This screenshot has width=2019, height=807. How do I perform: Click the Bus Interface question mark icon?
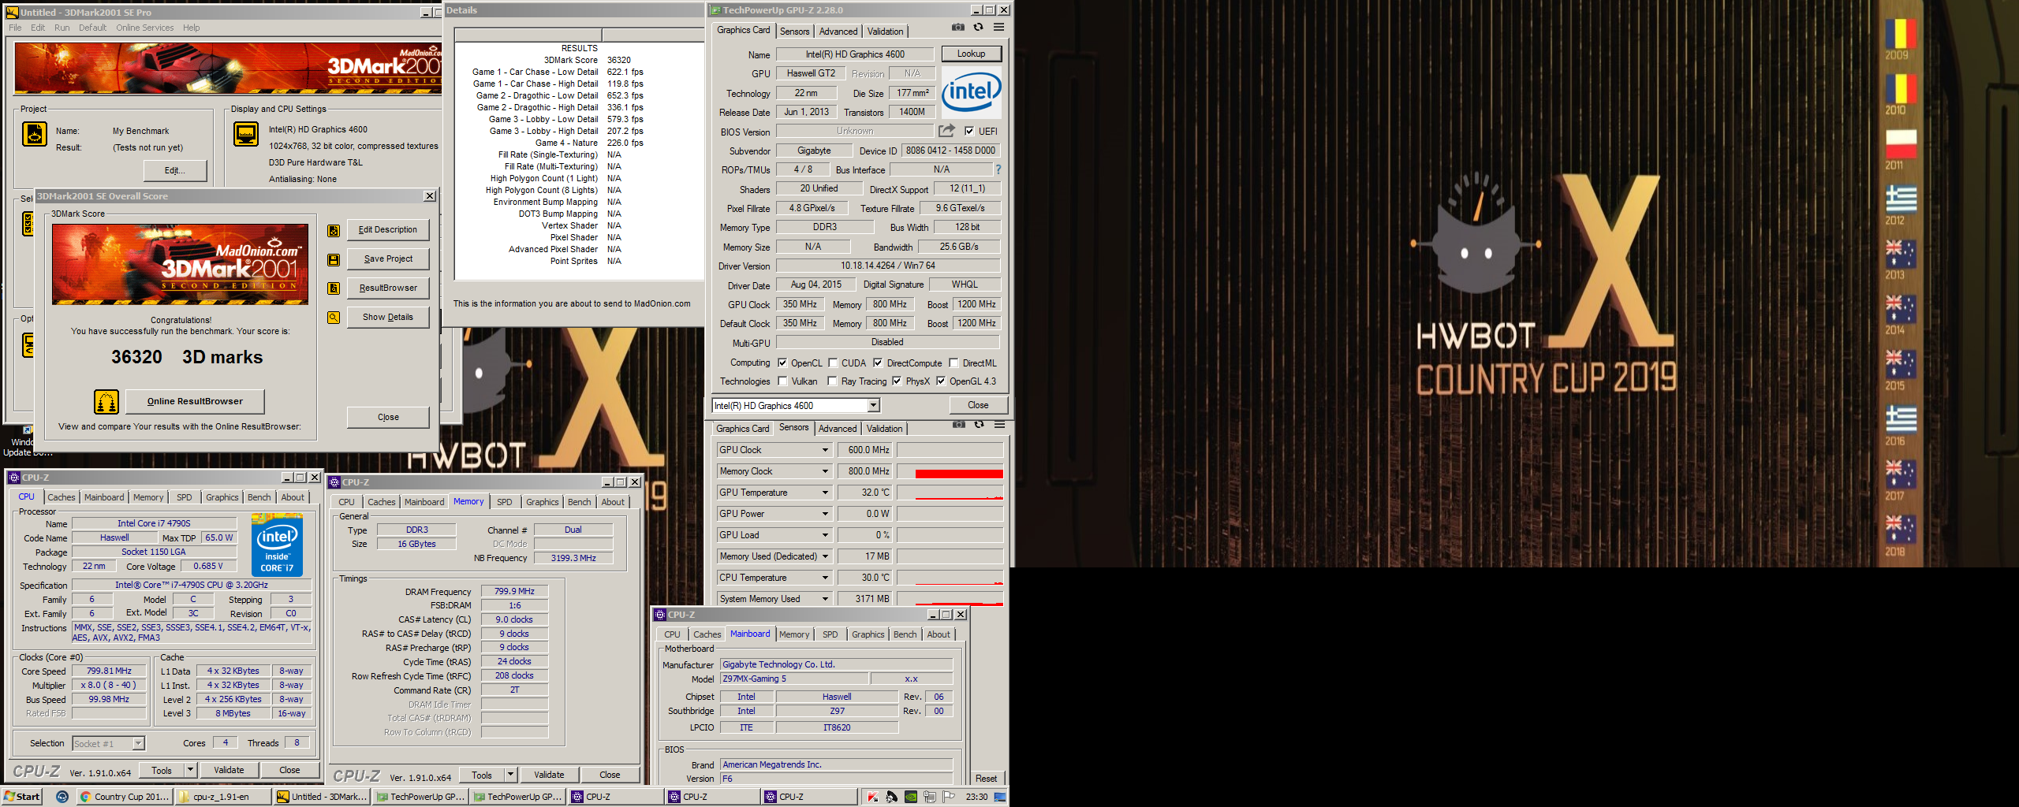998,169
